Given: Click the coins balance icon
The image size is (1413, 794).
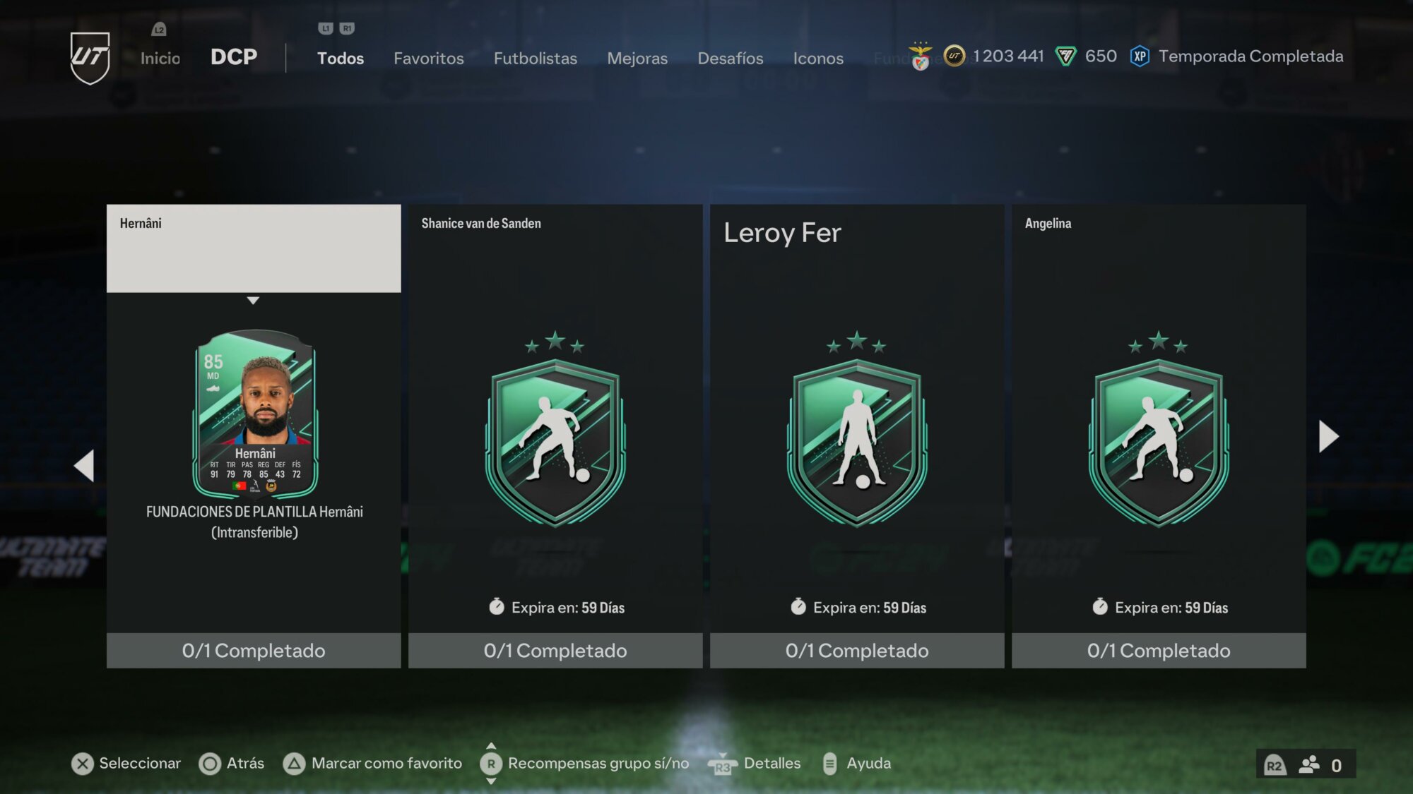Looking at the screenshot, I should pos(954,56).
